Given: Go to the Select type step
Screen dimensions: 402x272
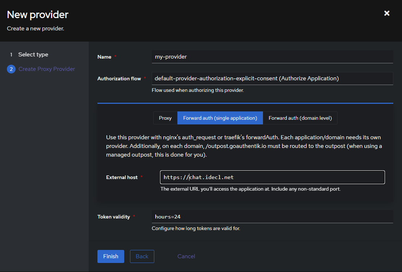Looking at the screenshot, I should pyautogui.click(x=33, y=55).
